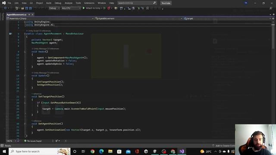
Task: Open the Debug configuration dropdown
Action: tap(54, 8)
